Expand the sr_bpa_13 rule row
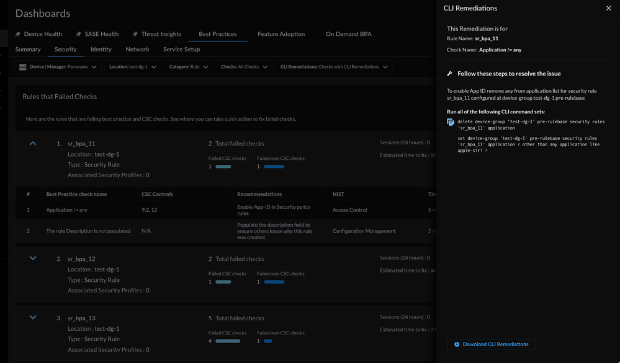Viewport: 620px width, 363px height. point(33,318)
